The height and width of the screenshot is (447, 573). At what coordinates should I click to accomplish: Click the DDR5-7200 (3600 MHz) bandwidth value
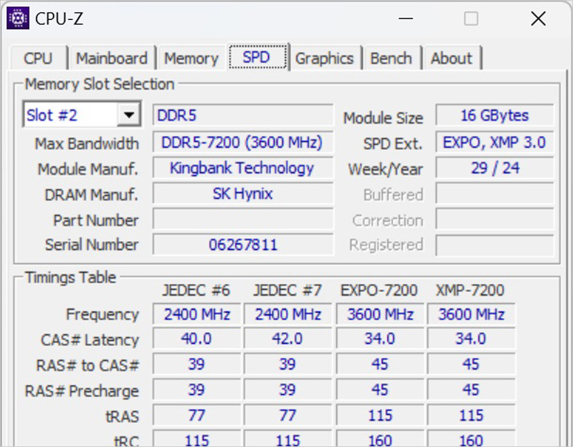(x=243, y=142)
